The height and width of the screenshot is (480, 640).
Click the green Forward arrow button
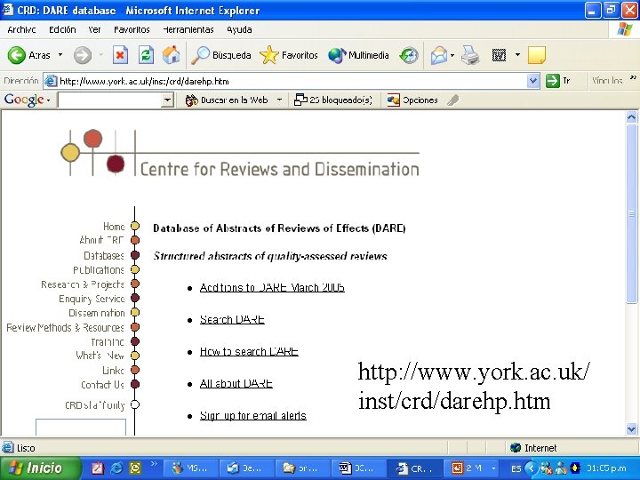tap(83, 55)
